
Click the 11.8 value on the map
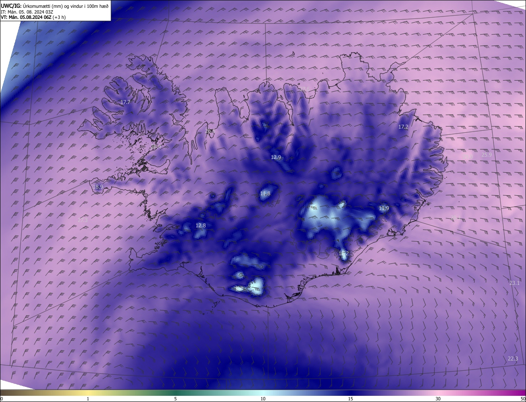(x=265, y=193)
